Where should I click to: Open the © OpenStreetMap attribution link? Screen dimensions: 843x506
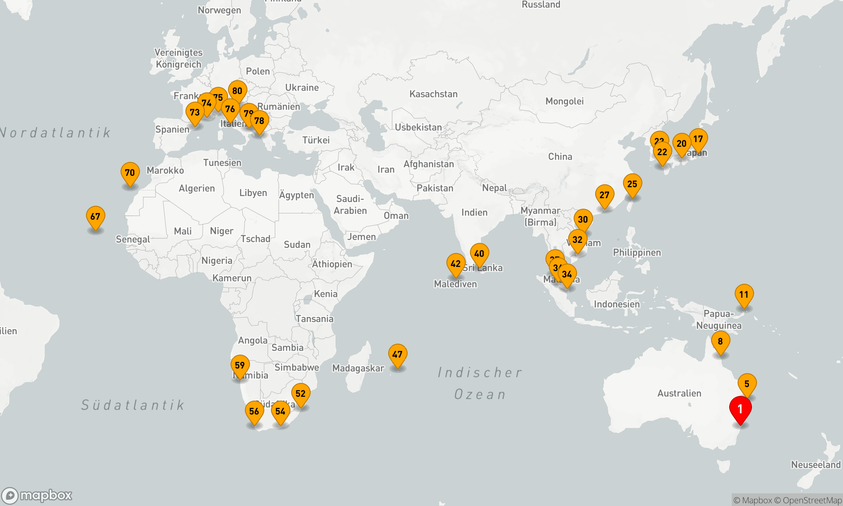click(x=808, y=500)
